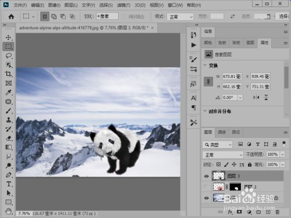Select the Crop tool
This screenshot has width=291, height=218.
click(x=8, y=74)
